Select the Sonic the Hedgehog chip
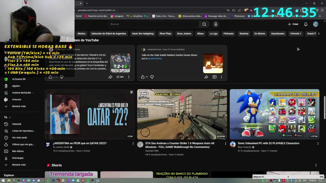 click(143, 34)
